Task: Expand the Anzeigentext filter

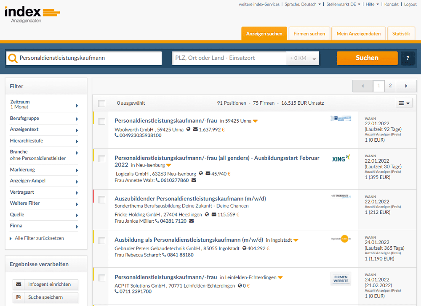Action: coord(44,130)
